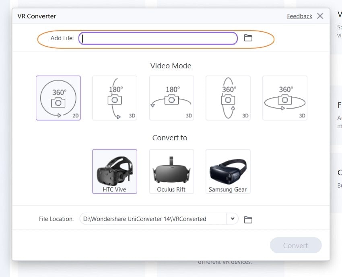Image resolution: width=342 pixels, height=277 pixels.
Task: Open the Feedback link
Action: [x=299, y=16]
